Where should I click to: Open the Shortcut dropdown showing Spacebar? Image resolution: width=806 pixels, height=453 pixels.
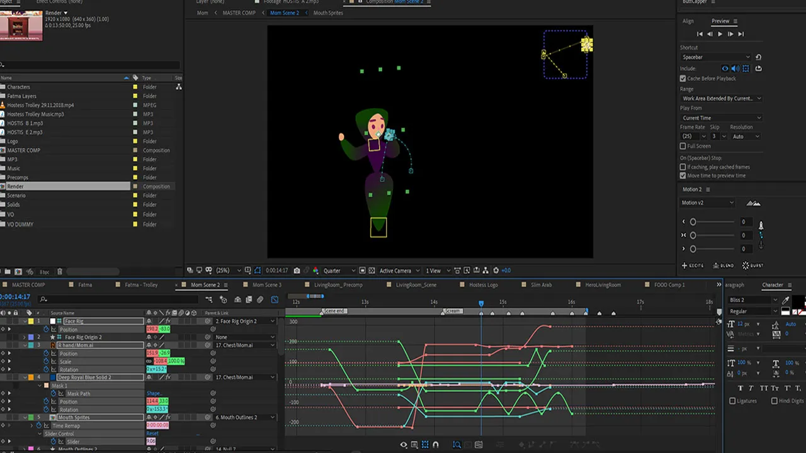[x=716, y=57]
